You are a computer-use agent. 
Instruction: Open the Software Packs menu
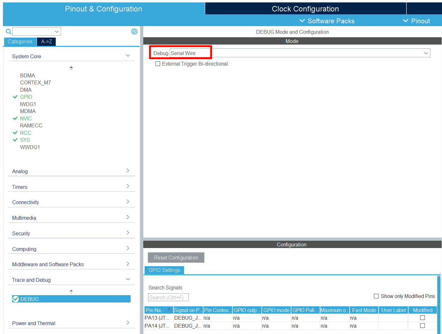[x=327, y=21]
